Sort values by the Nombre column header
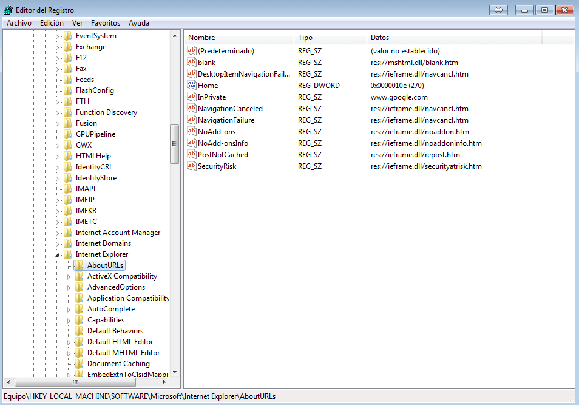The width and height of the screenshot is (579, 405). [239, 37]
